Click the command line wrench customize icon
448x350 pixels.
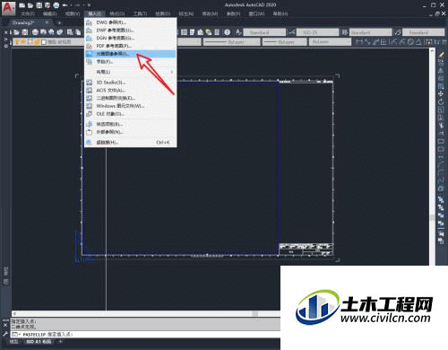coord(5,334)
